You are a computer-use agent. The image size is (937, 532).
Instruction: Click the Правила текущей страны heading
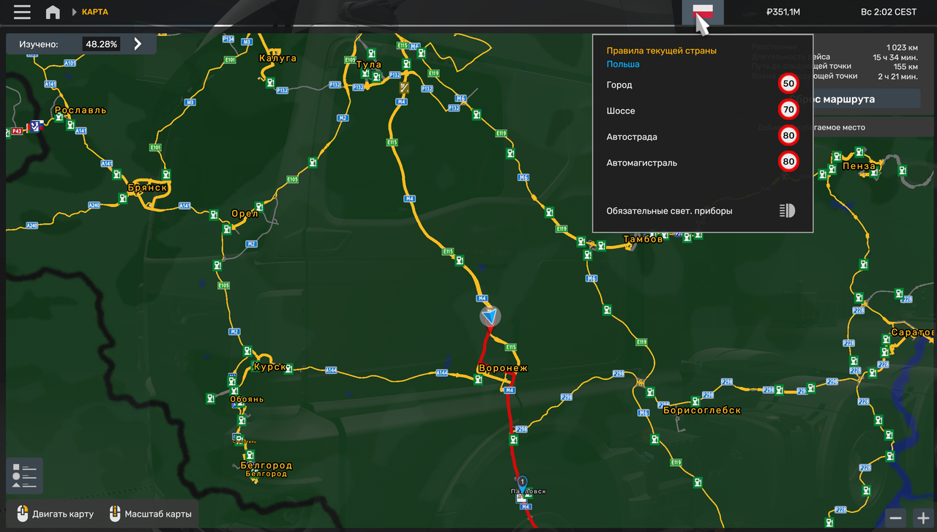[662, 50]
